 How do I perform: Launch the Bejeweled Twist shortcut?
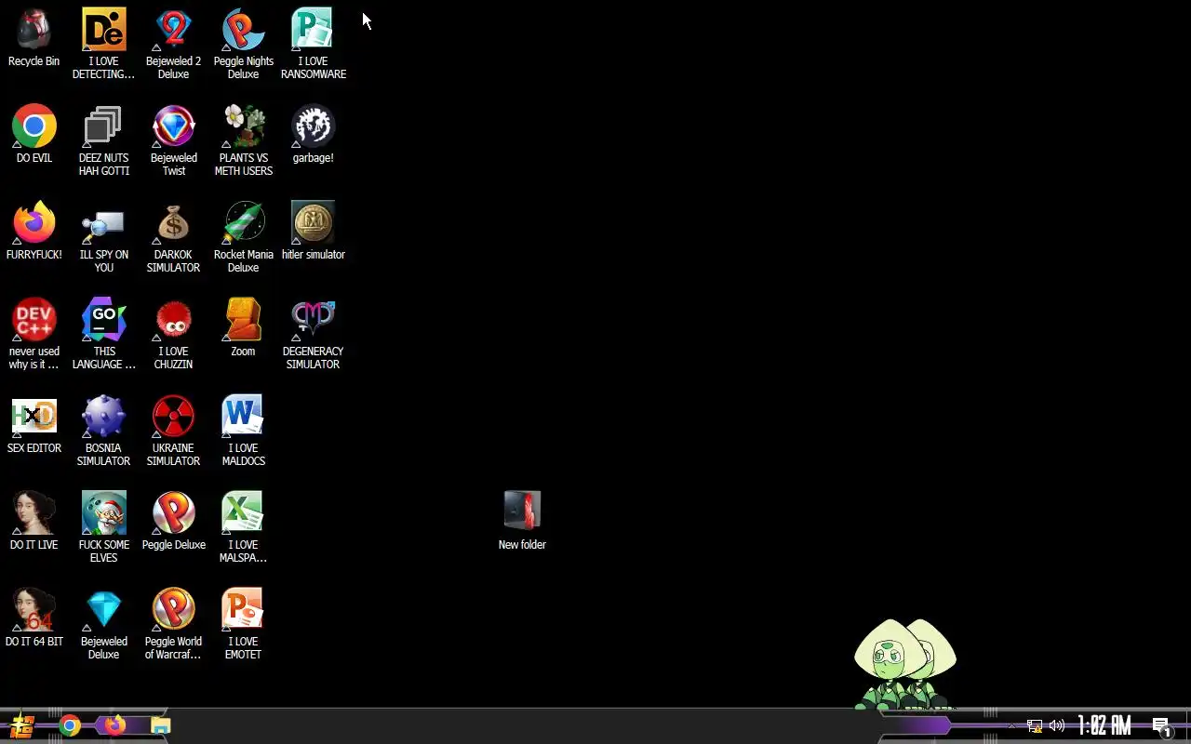click(x=173, y=126)
